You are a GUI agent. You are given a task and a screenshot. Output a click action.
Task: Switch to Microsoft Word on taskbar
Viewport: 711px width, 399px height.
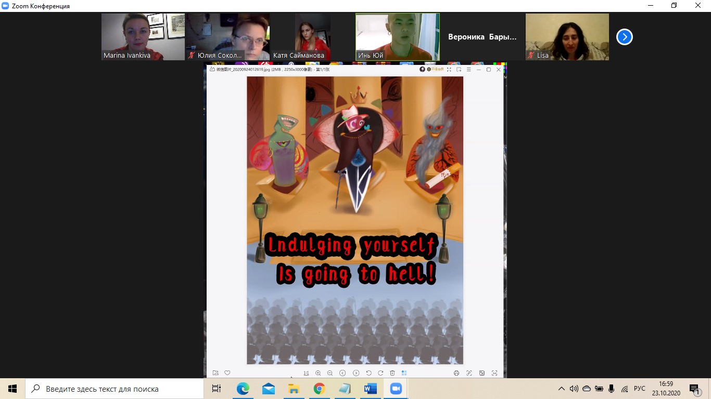371,389
